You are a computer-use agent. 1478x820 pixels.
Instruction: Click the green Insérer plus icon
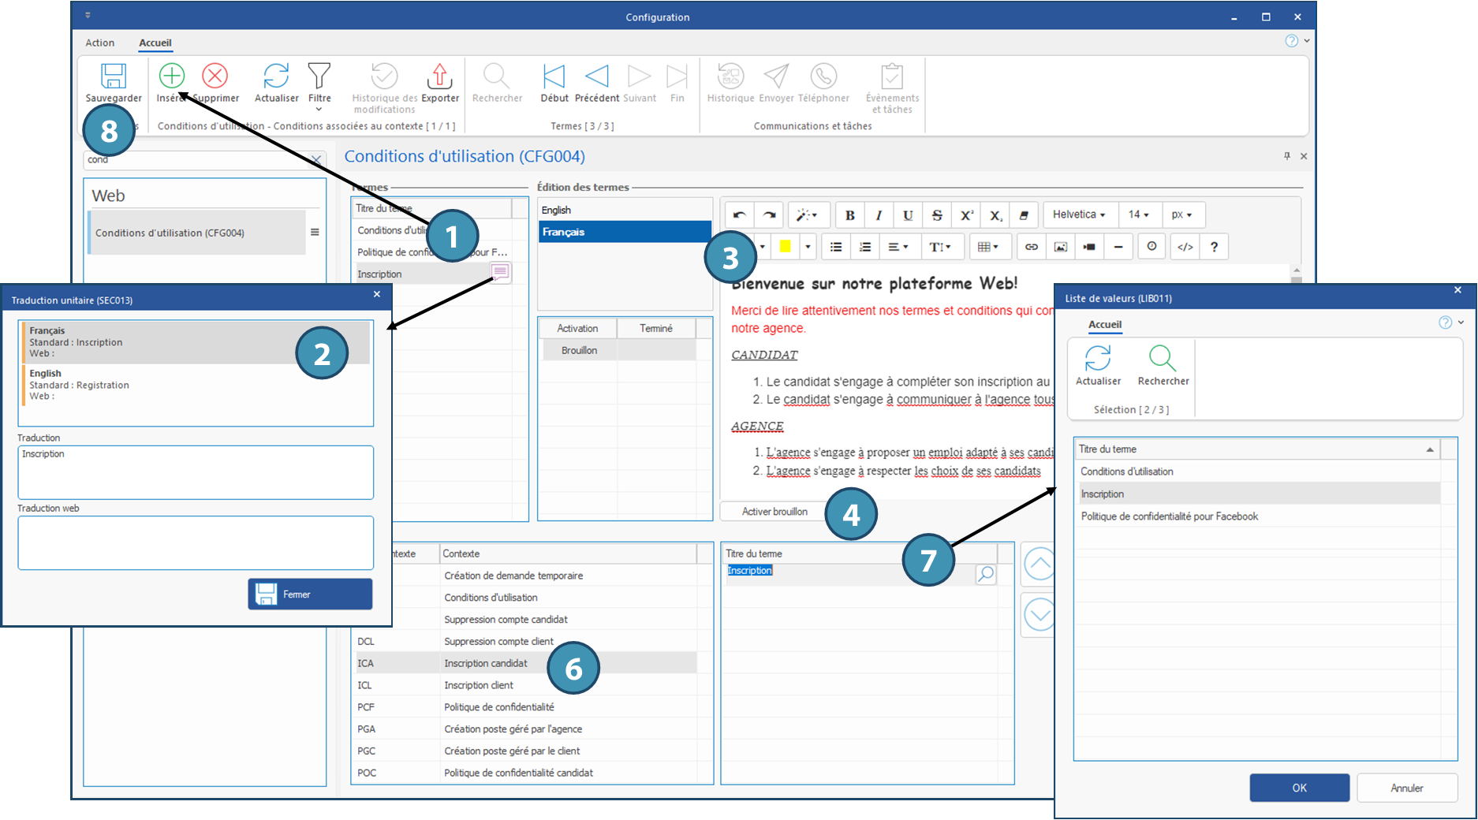click(171, 76)
